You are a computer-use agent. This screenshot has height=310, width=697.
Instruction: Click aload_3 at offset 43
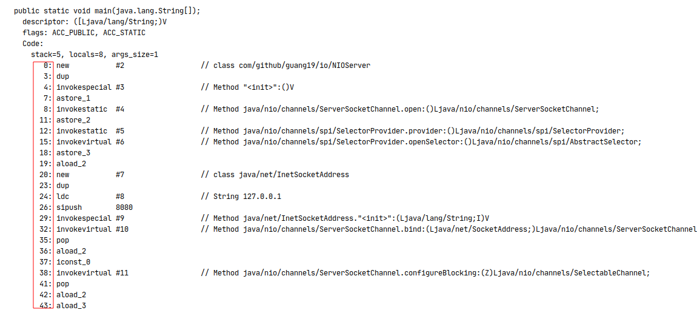[71, 306]
